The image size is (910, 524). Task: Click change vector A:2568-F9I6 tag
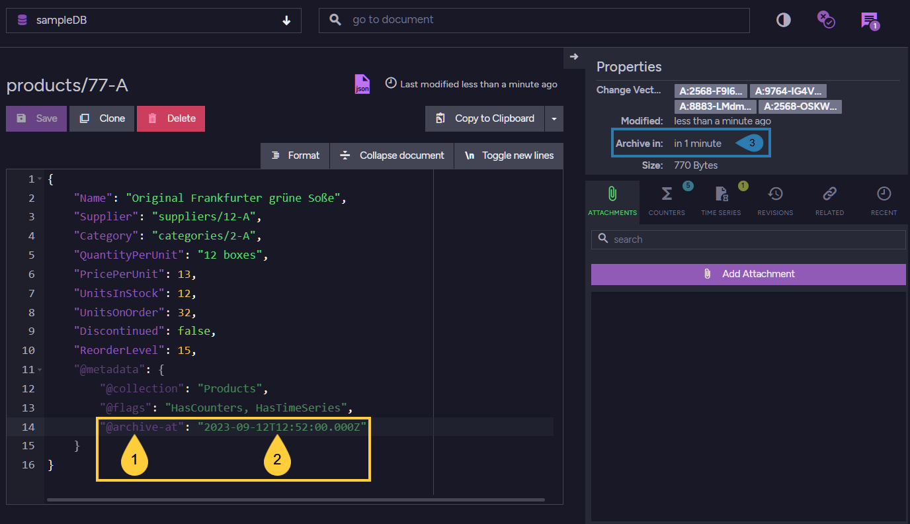pos(711,91)
